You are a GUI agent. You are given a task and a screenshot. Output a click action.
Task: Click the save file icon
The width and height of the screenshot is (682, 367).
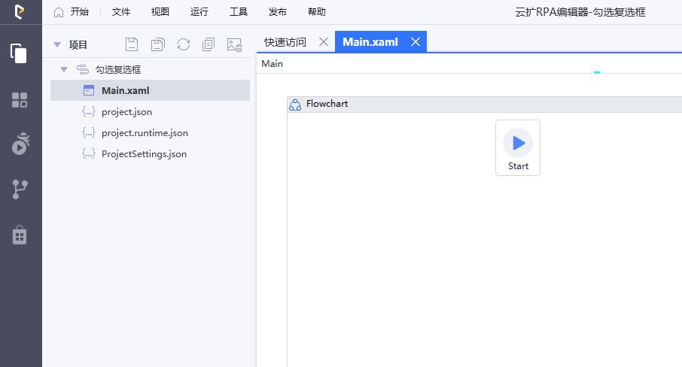132,44
